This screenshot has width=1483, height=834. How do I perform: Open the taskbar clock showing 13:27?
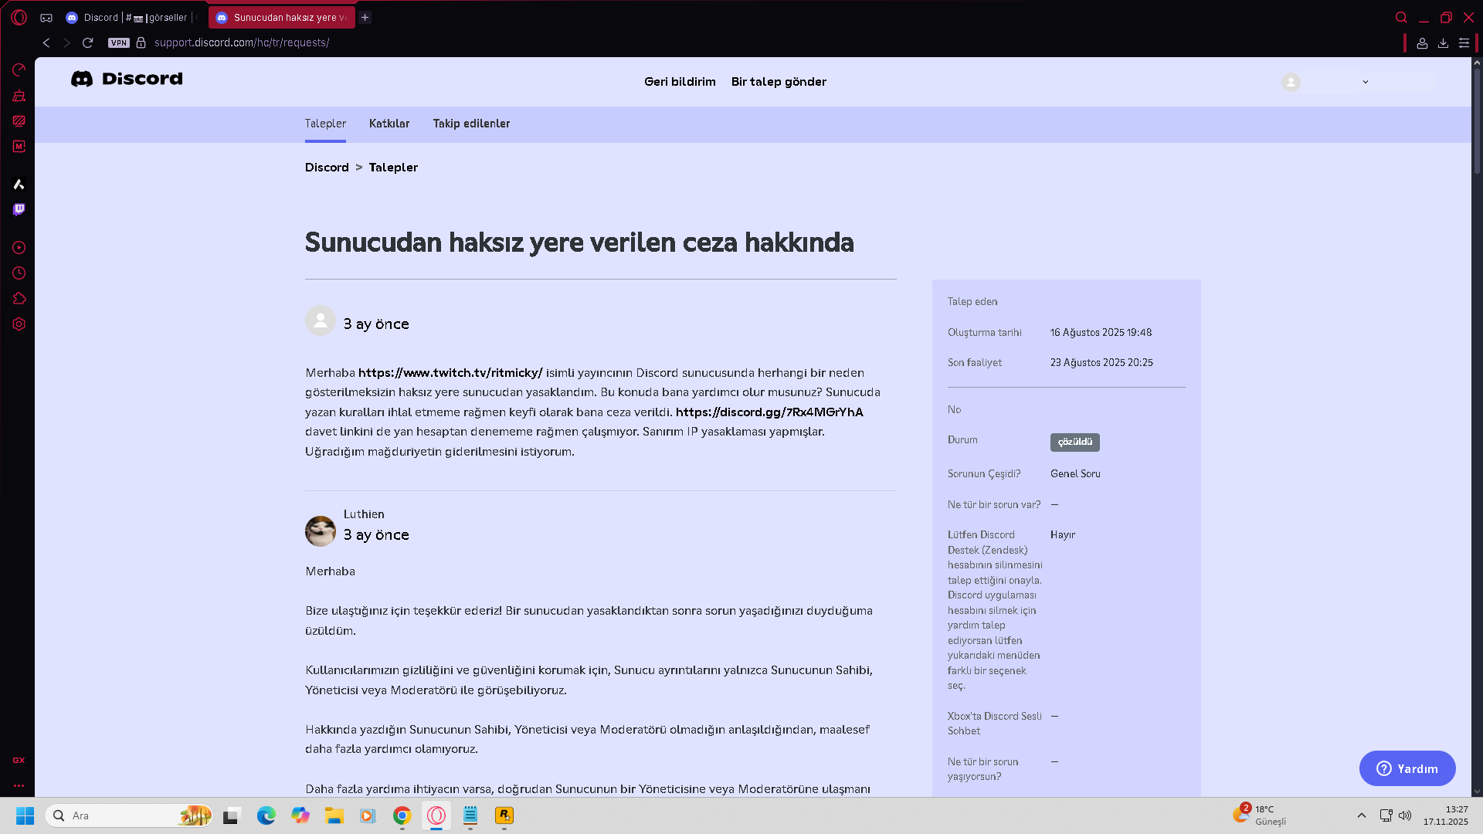tap(1446, 815)
